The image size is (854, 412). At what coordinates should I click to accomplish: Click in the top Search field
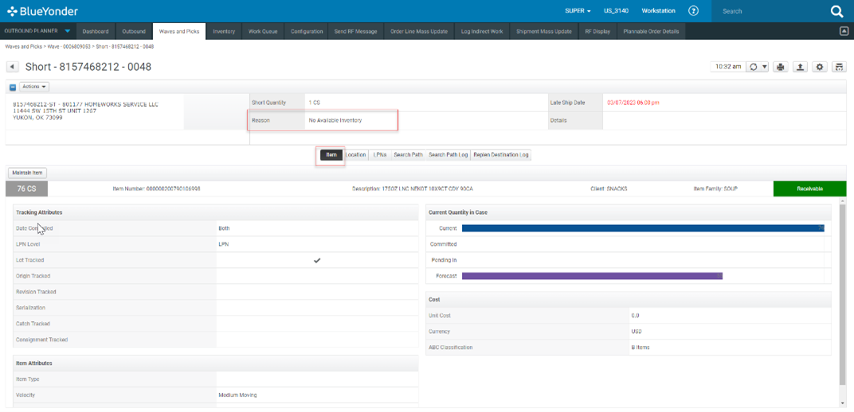(x=770, y=11)
